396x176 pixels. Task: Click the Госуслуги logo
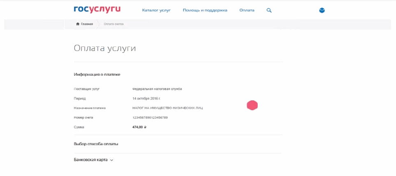[x=97, y=9]
